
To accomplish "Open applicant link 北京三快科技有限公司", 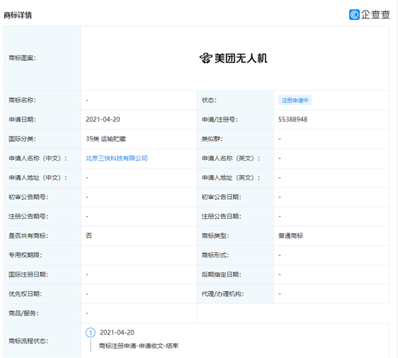I will point(117,158).
